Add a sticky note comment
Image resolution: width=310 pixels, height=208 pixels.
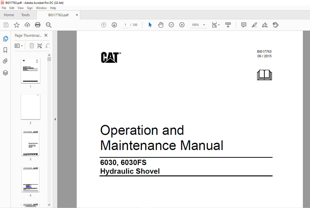[x=243, y=25]
